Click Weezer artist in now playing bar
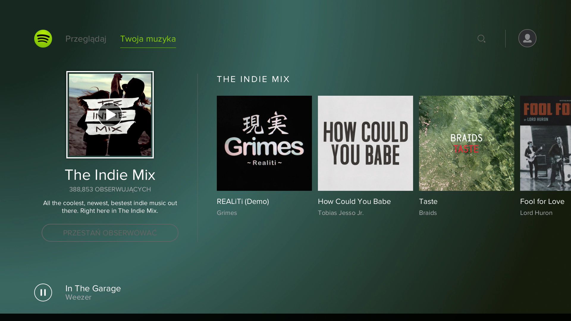This screenshot has width=571, height=321. click(78, 297)
